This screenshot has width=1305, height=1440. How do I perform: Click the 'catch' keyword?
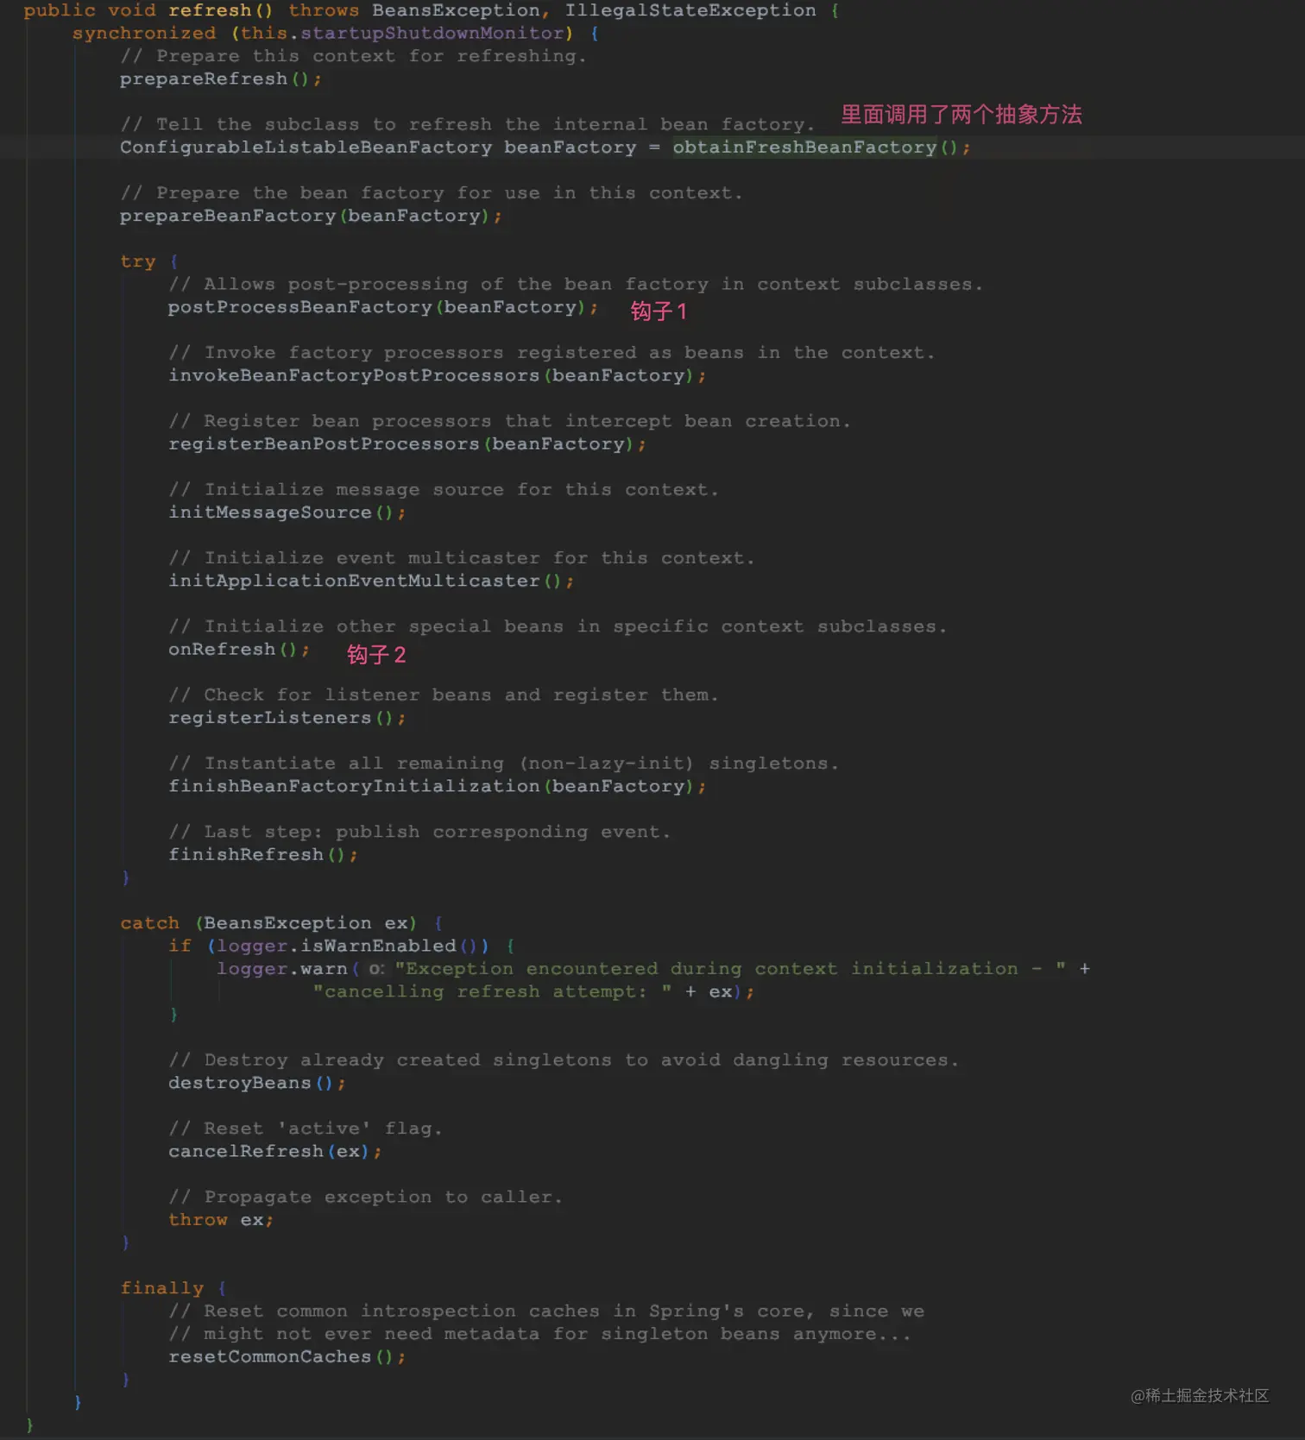150,923
